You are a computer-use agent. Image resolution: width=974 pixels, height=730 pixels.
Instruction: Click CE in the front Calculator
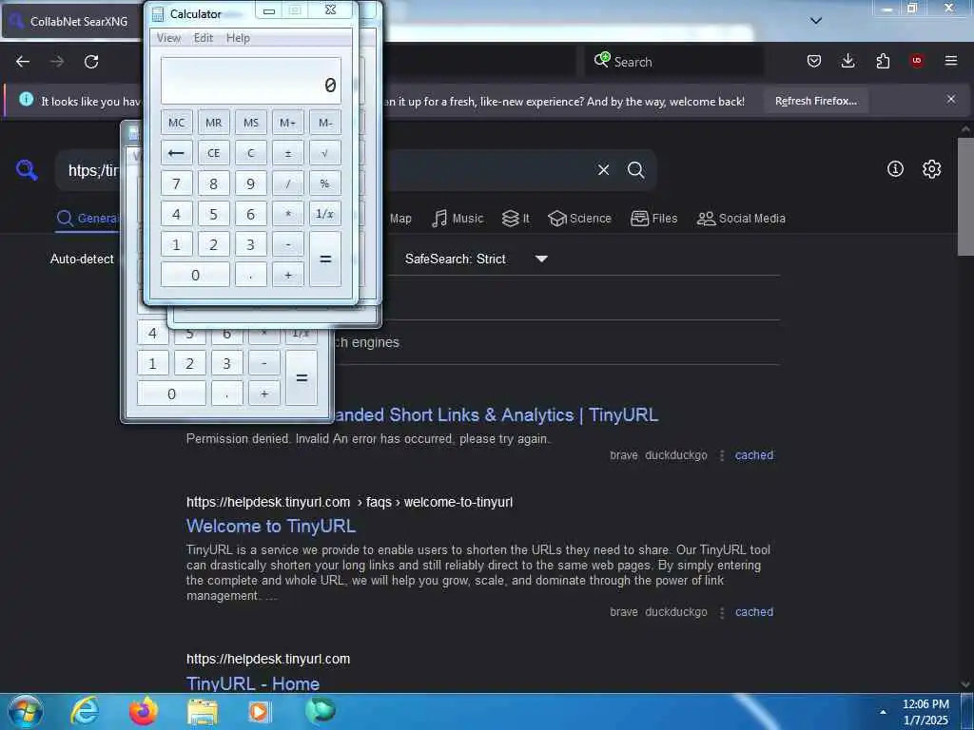[214, 153]
